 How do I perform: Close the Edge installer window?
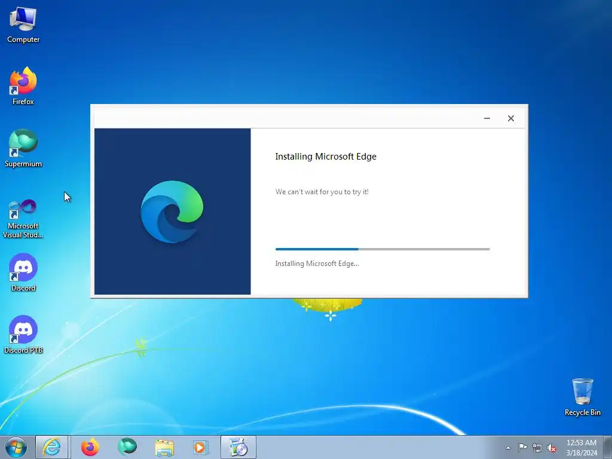[x=511, y=118]
